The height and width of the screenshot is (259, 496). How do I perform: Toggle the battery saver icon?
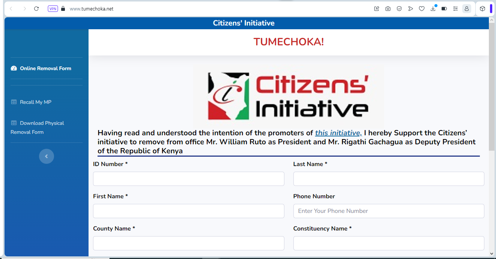444,9
